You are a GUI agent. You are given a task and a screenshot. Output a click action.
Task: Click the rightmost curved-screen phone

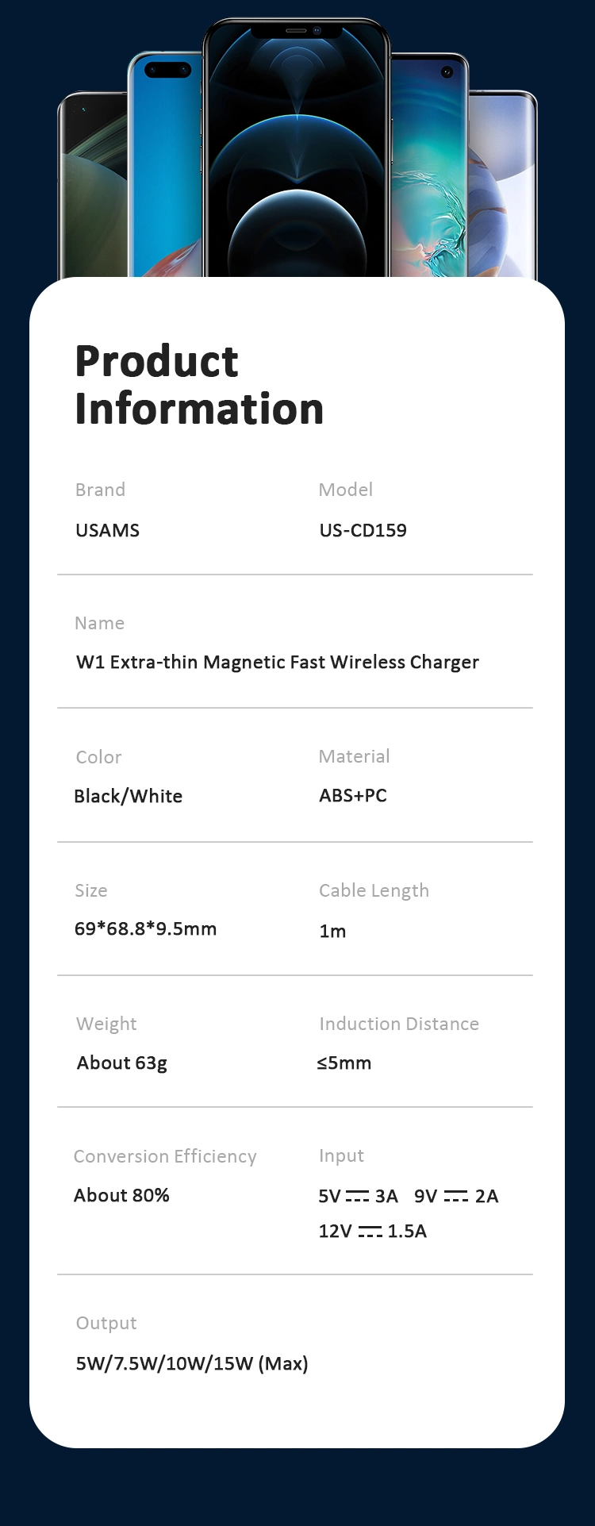(x=503, y=185)
